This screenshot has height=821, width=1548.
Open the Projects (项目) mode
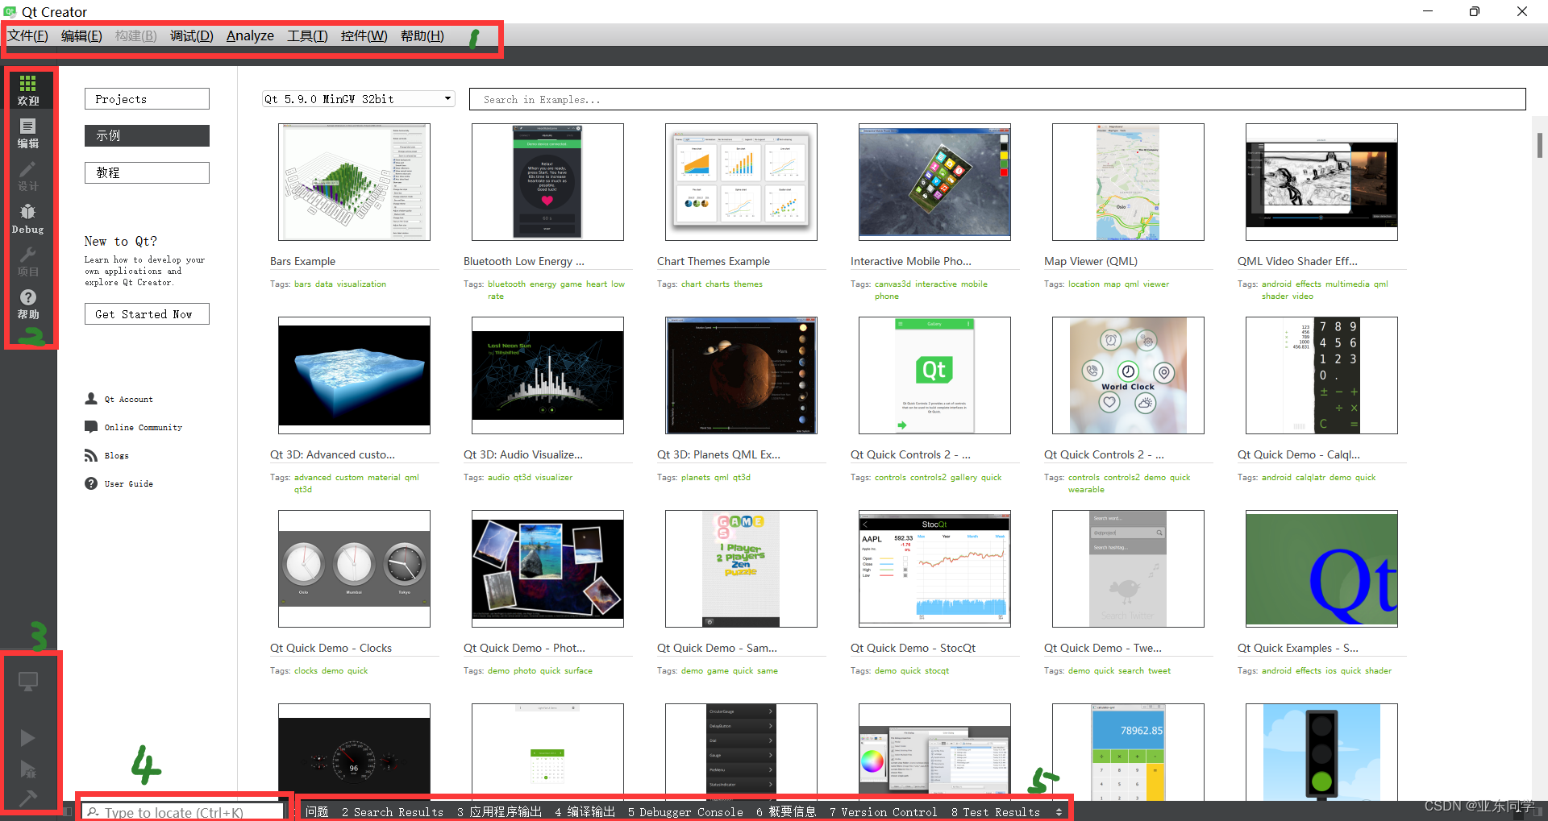point(28,261)
